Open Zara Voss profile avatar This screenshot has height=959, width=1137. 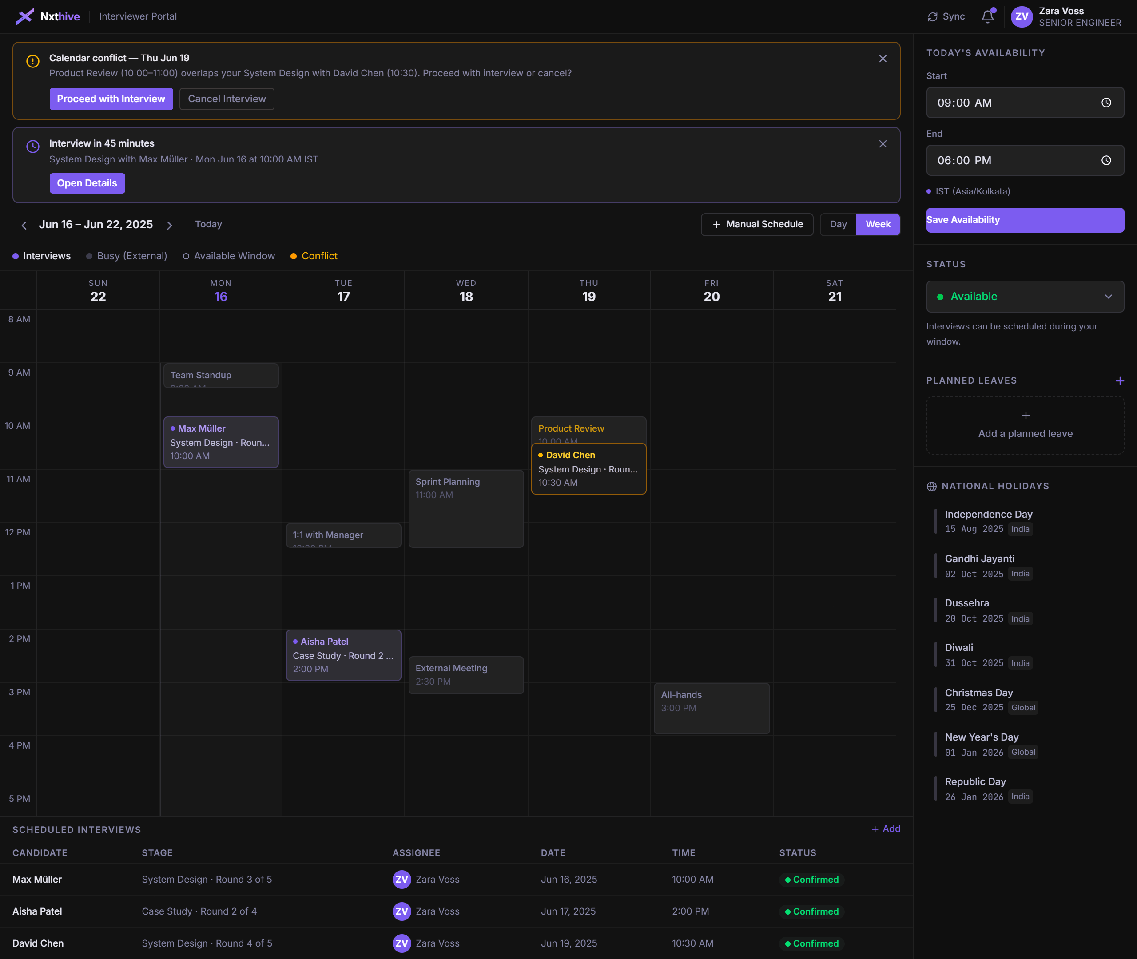(1022, 16)
